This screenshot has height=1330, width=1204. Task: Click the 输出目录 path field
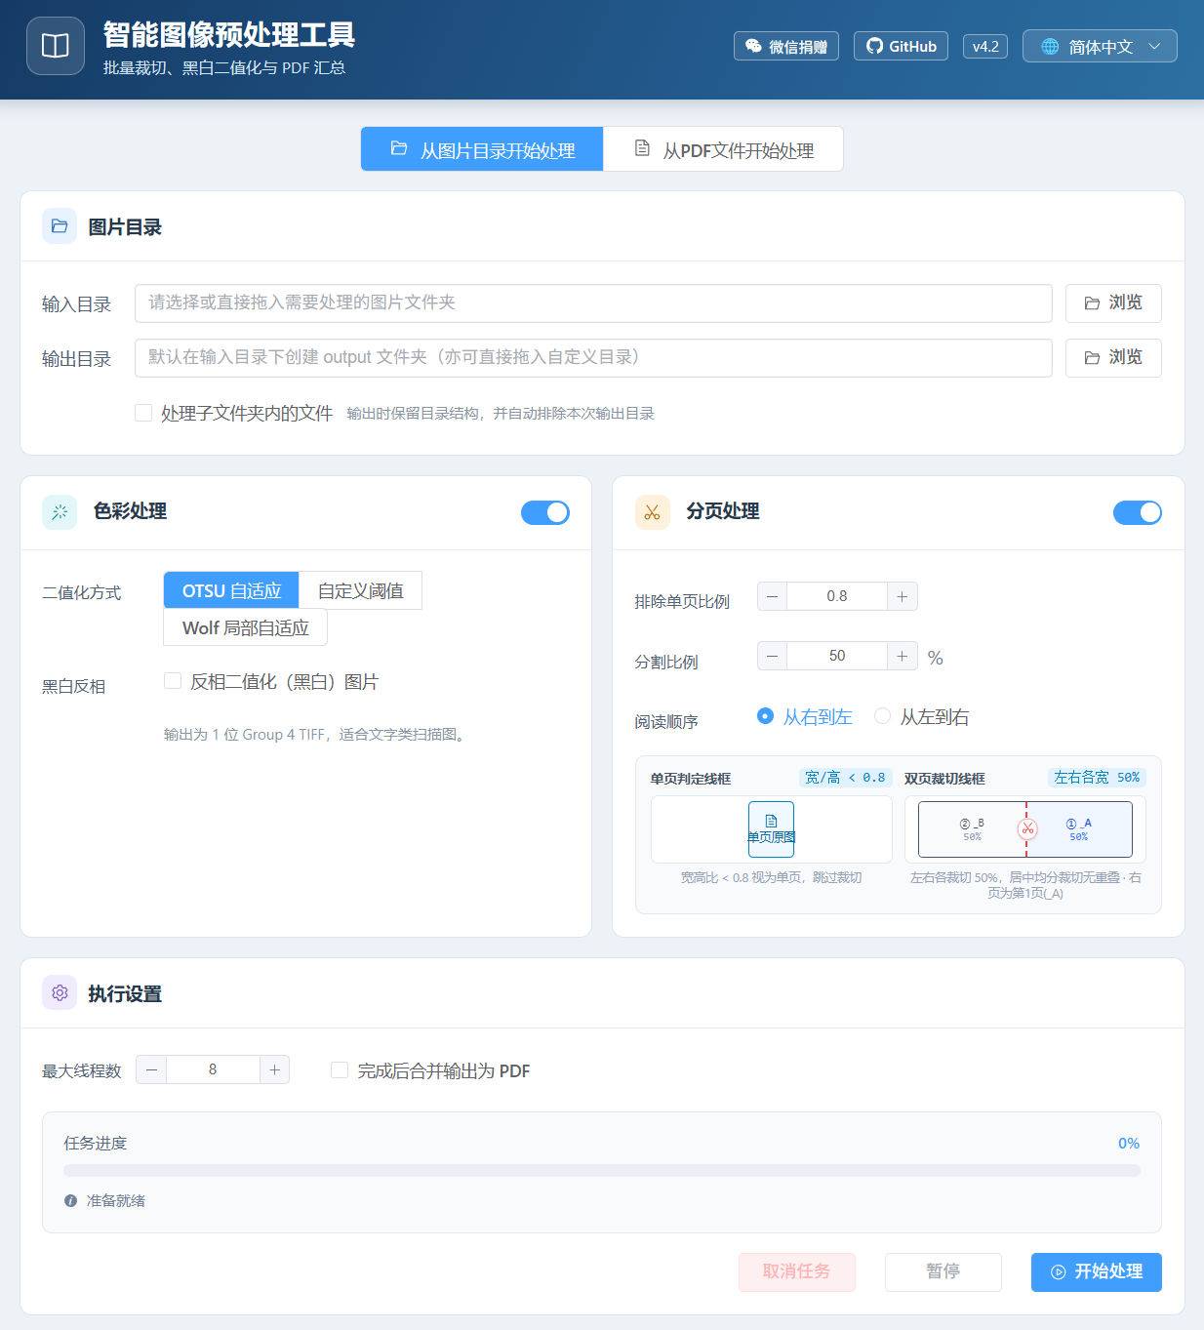(593, 357)
